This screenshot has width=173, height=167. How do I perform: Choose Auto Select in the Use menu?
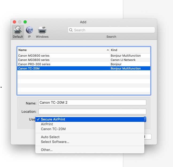tap(90, 137)
